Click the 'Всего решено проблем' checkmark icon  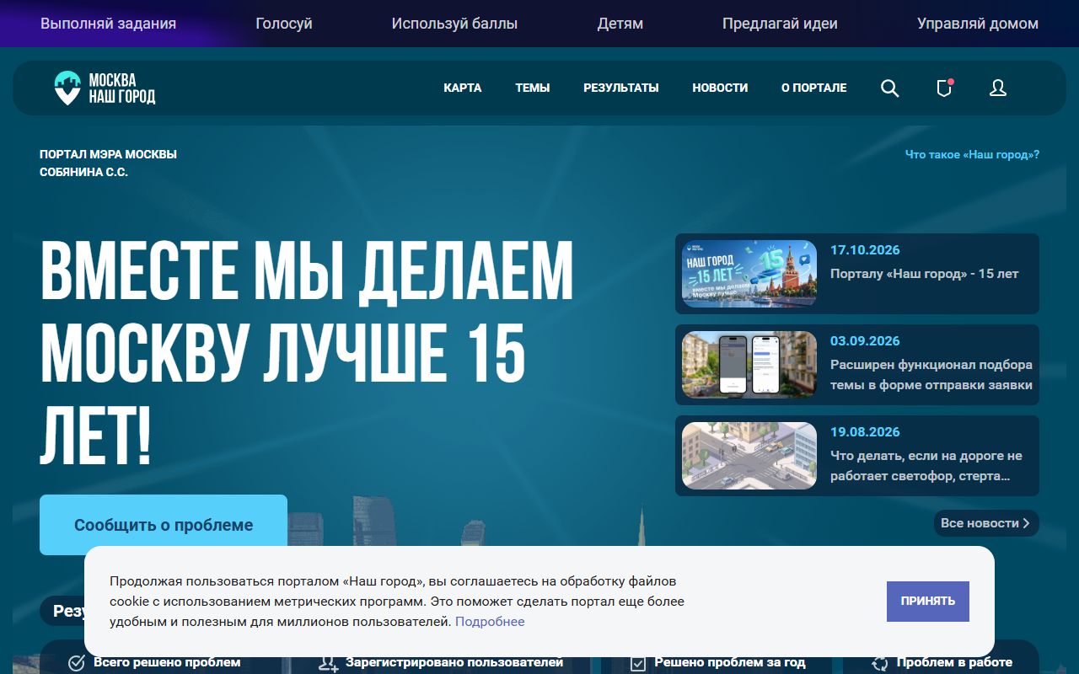[x=76, y=663]
